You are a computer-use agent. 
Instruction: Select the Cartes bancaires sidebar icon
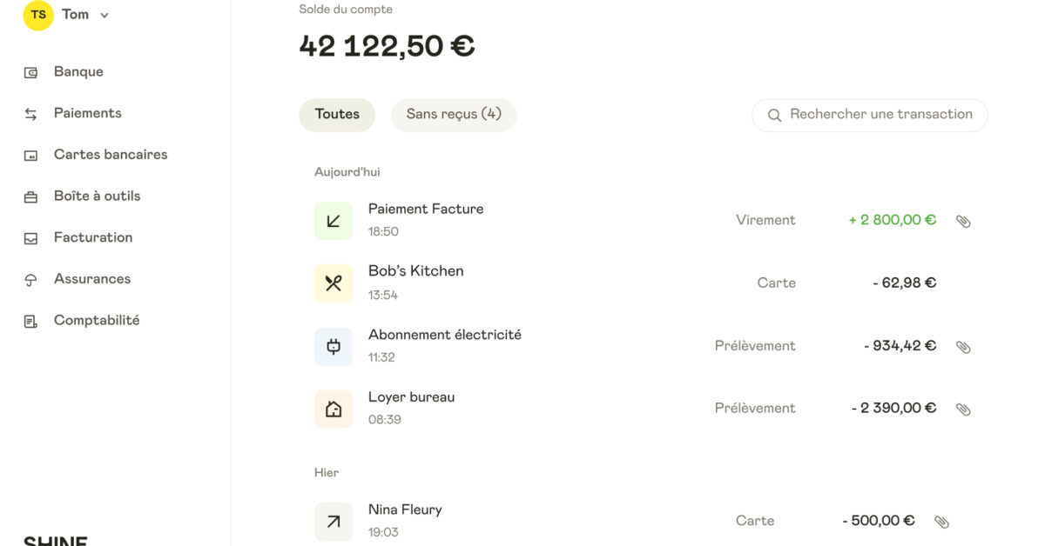pyautogui.click(x=30, y=154)
